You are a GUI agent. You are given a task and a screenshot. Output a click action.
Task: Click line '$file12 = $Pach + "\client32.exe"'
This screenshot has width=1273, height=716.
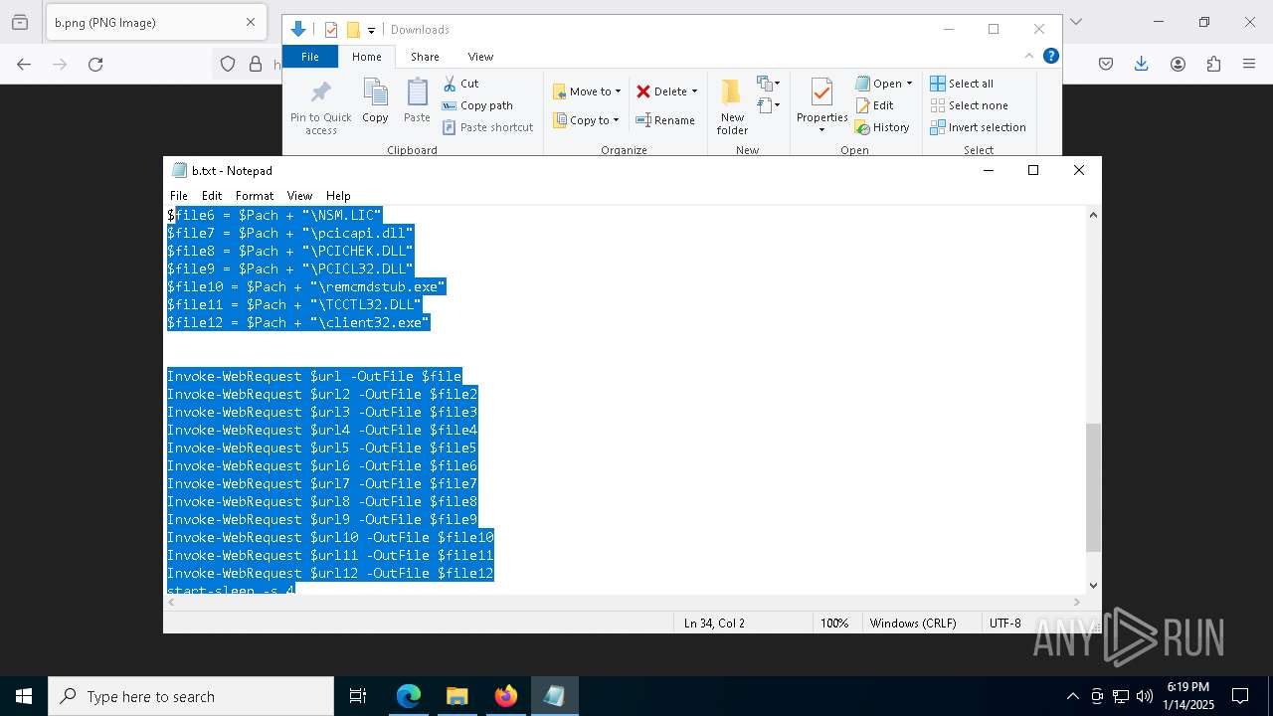click(298, 322)
